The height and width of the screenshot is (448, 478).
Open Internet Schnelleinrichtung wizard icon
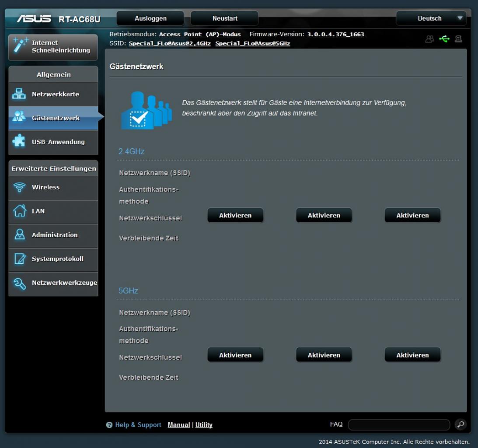click(20, 45)
